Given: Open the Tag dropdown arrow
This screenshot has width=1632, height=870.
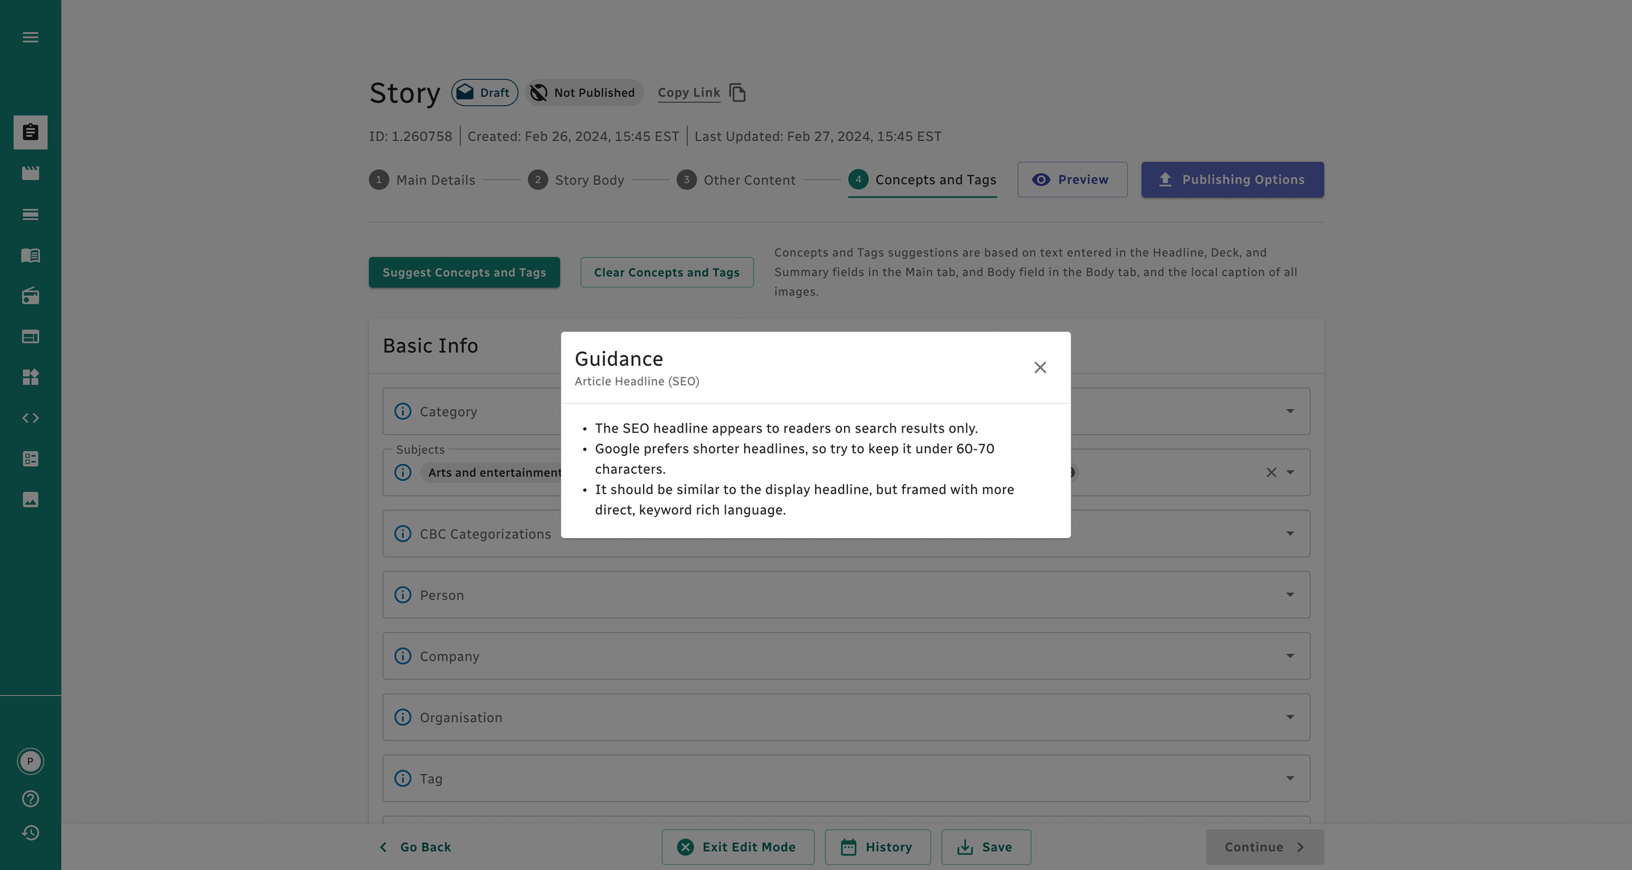Looking at the screenshot, I should (x=1290, y=778).
